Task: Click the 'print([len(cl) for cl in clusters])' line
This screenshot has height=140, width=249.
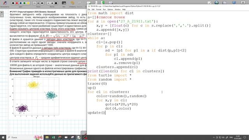Action: click(126, 71)
